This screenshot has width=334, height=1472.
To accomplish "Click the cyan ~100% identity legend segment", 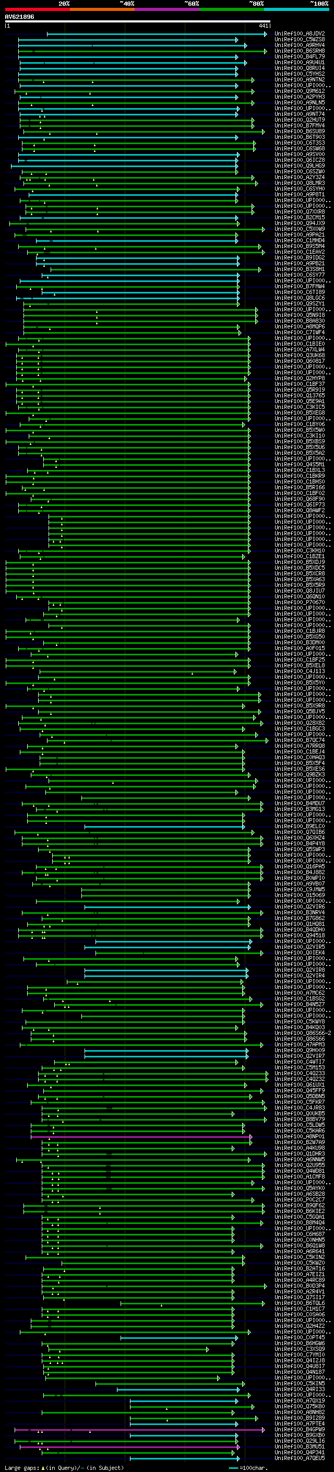I will point(296,9).
